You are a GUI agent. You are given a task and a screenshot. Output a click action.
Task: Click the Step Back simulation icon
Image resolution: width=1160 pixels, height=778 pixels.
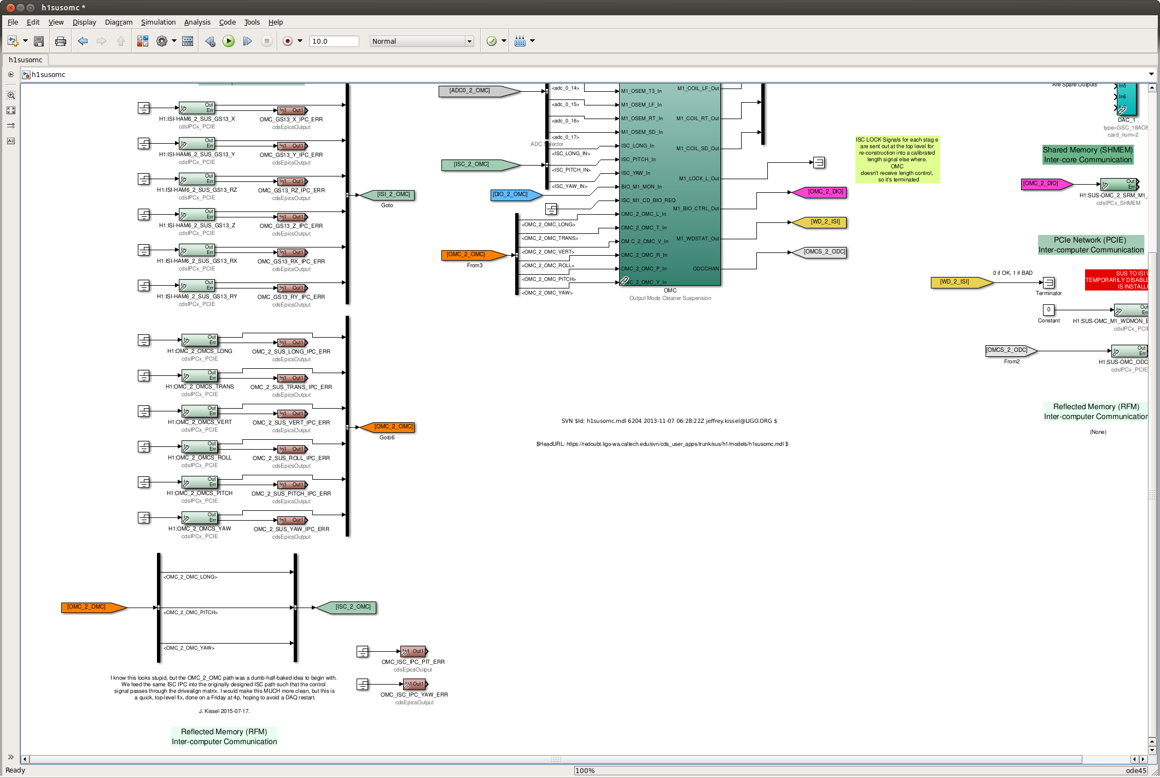point(210,41)
